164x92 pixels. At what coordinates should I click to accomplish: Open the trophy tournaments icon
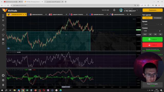coord(3,35)
